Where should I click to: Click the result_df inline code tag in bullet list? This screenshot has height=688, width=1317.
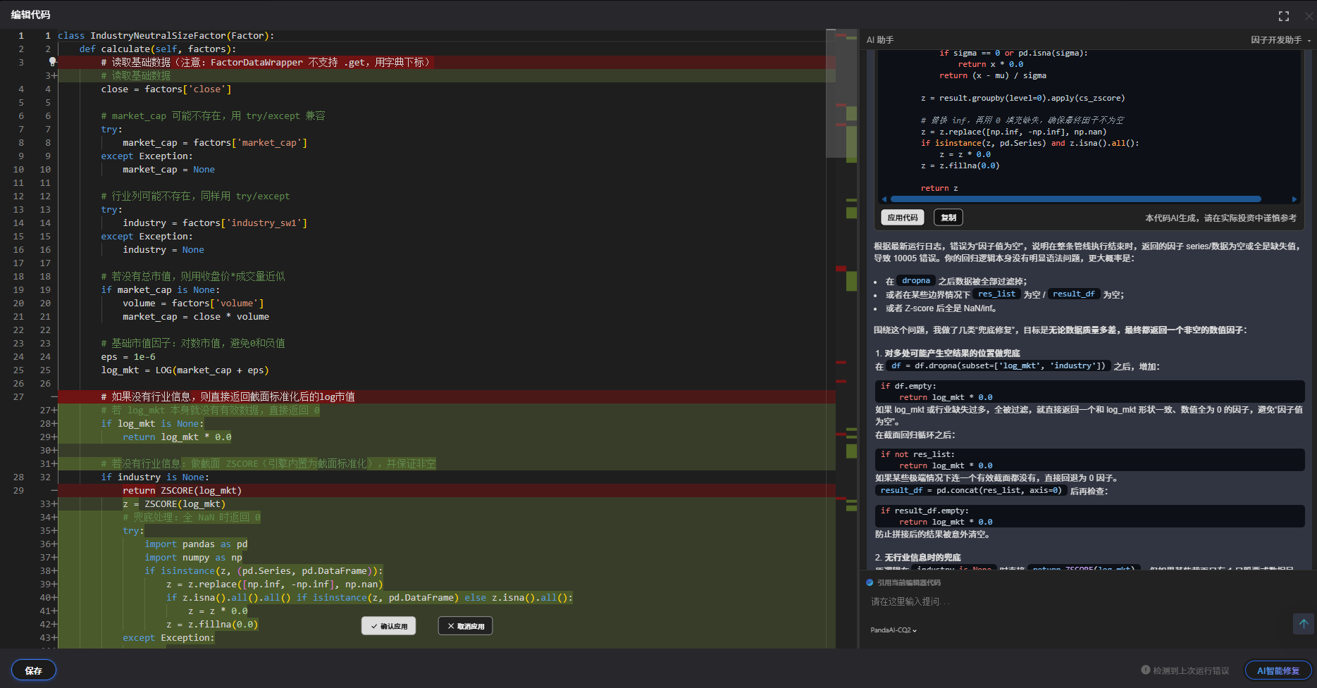coord(1073,294)
